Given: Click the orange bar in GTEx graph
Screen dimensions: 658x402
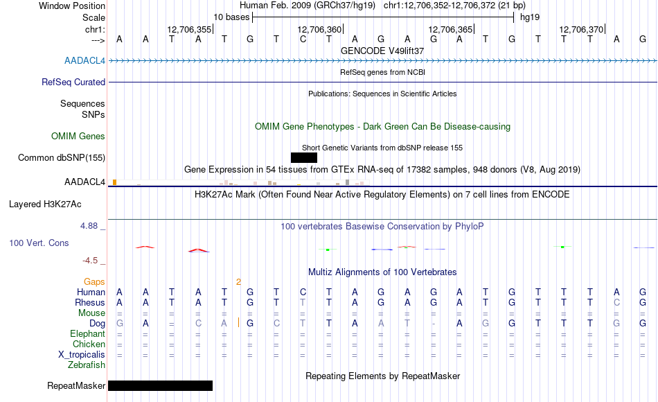Looking at the screenshot, I should (114, 182).
